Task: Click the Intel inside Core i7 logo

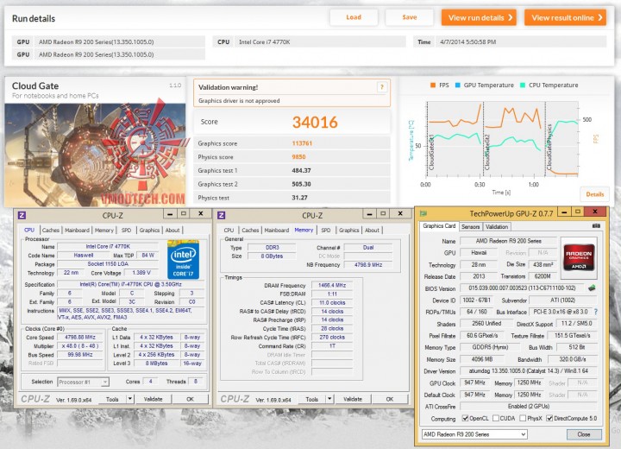Action: coord(183,259)
